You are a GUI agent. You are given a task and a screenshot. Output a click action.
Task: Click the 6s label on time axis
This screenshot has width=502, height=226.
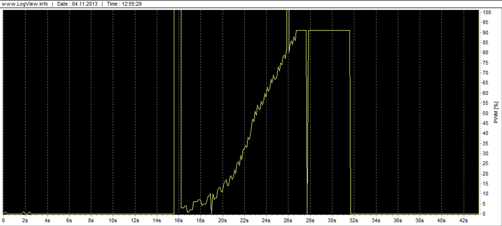pyautogui.click(x=69, y=220)
